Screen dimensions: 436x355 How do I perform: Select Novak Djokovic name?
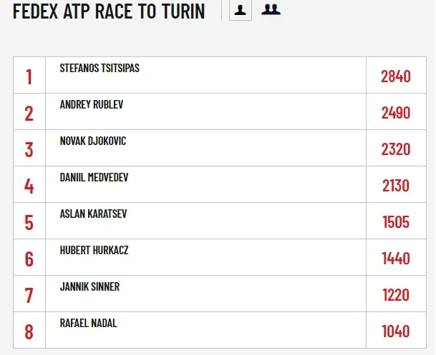point(93,141)
